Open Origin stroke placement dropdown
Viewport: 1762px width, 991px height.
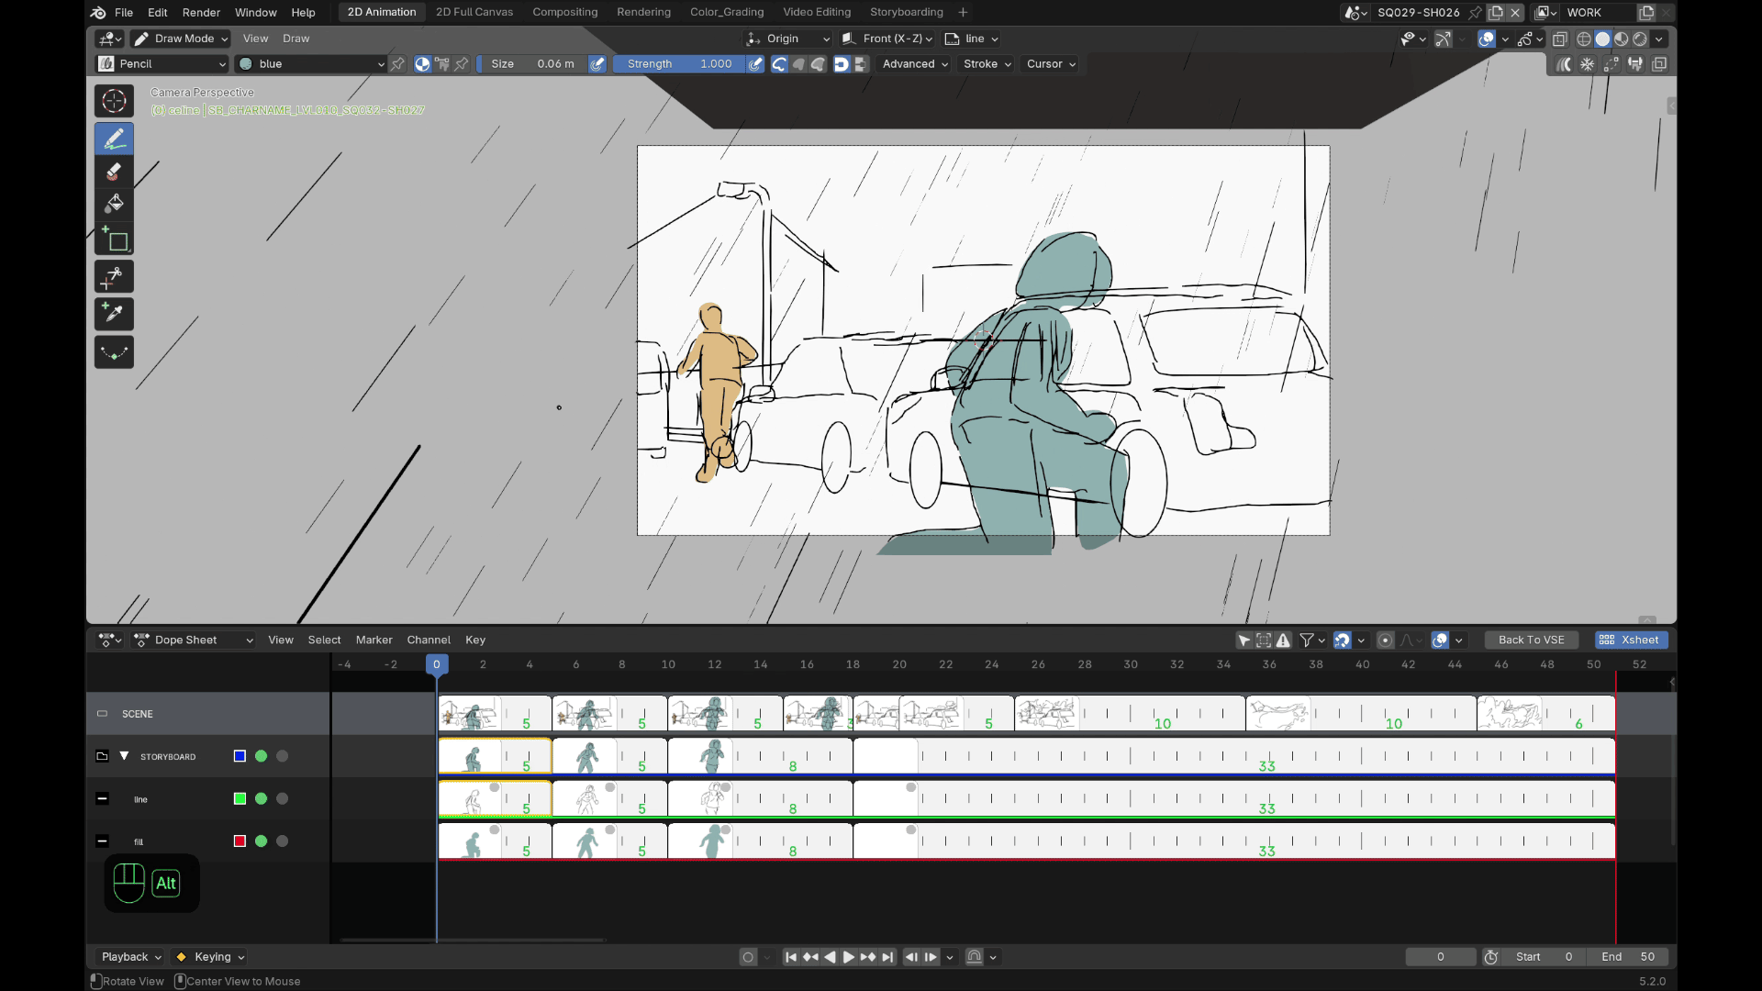pos(788,39)
